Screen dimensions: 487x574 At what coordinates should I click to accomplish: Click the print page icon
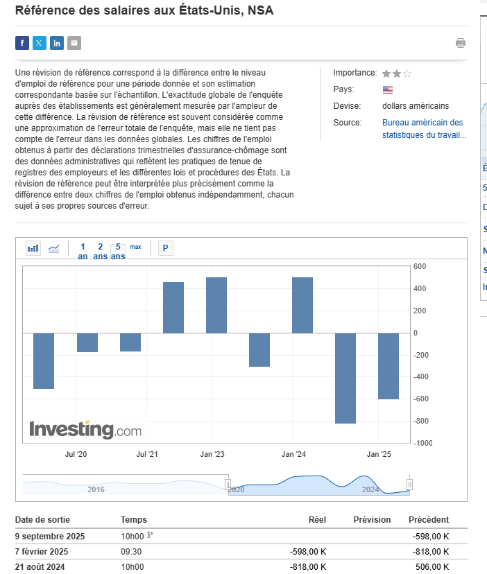coord(461,43)
